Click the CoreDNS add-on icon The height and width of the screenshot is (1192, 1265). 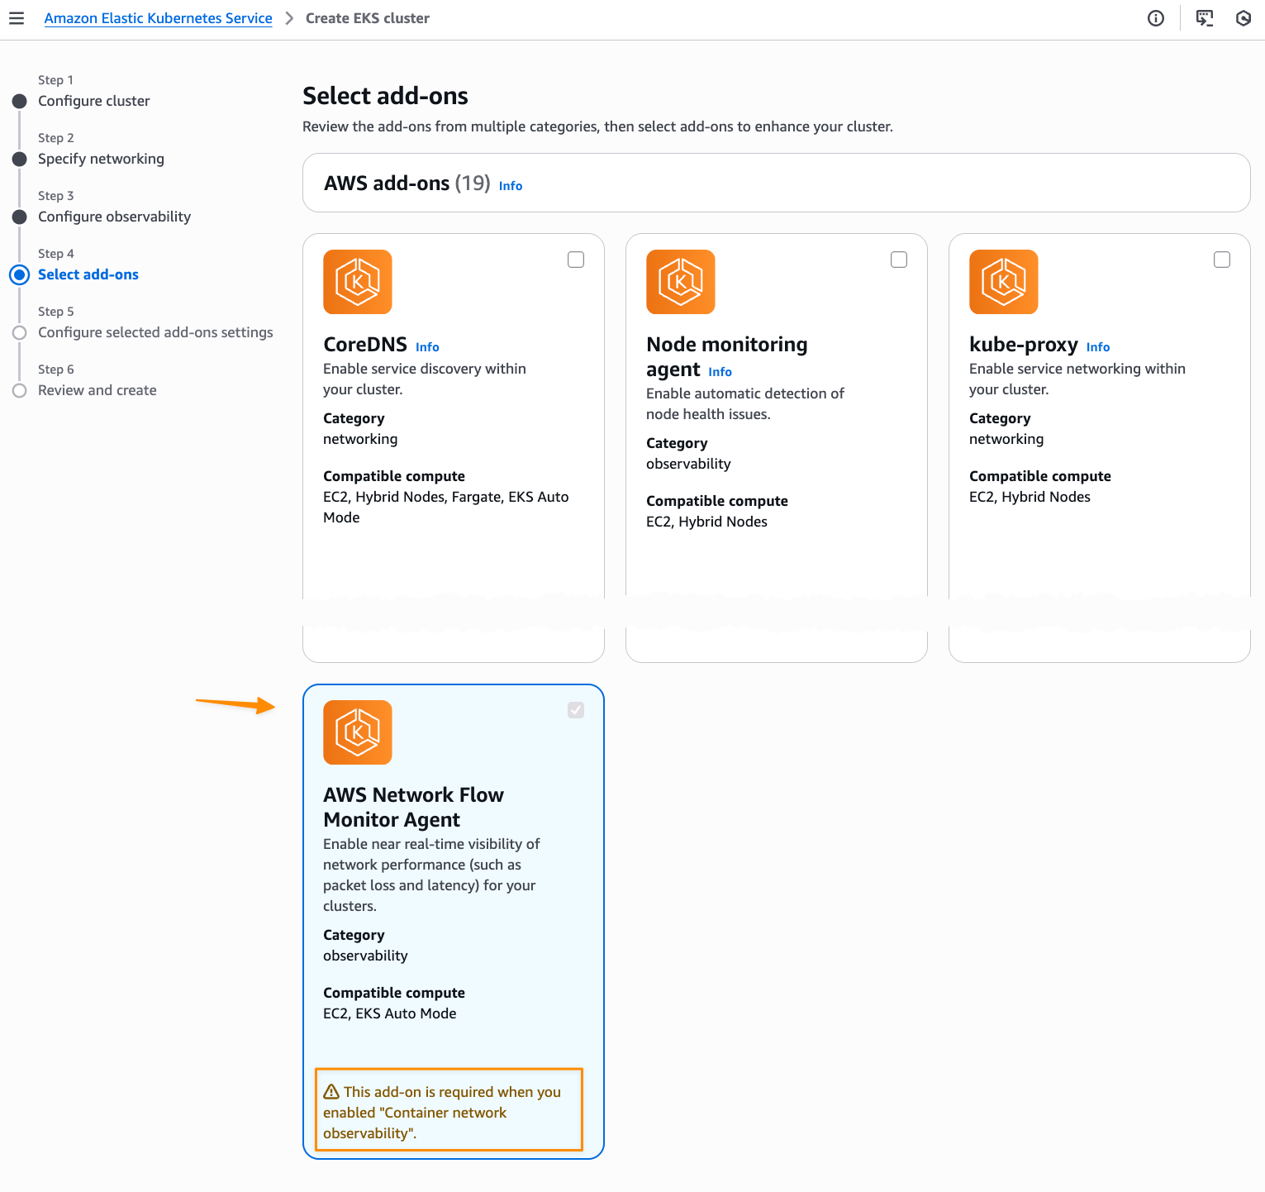(357, 282)
